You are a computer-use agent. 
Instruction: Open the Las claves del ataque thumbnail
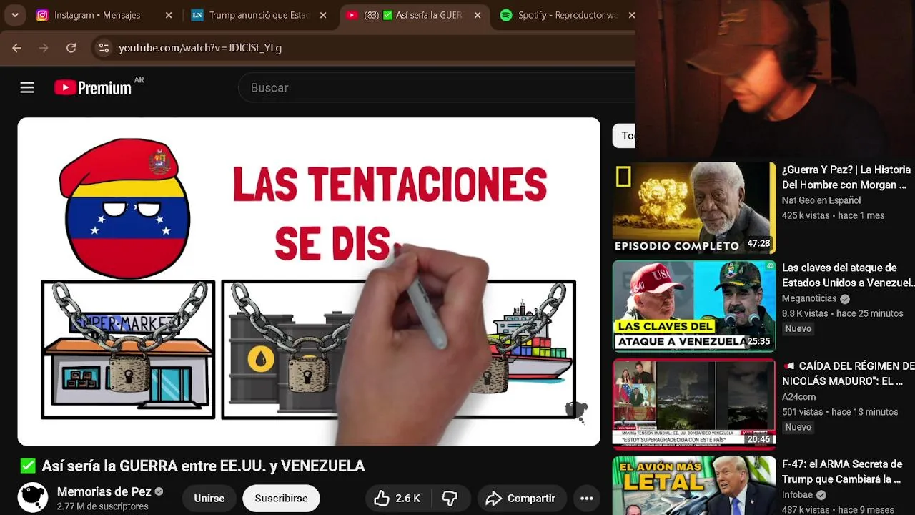click(693, 306)
